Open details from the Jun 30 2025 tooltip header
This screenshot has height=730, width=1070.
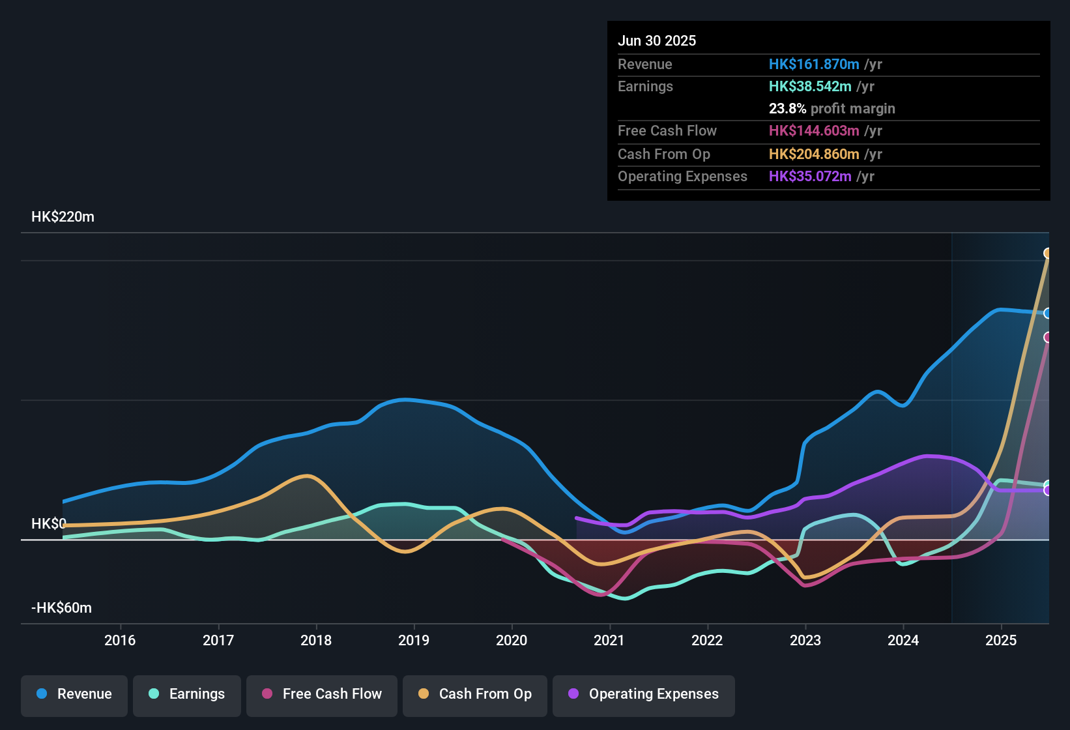coord(657,40)
